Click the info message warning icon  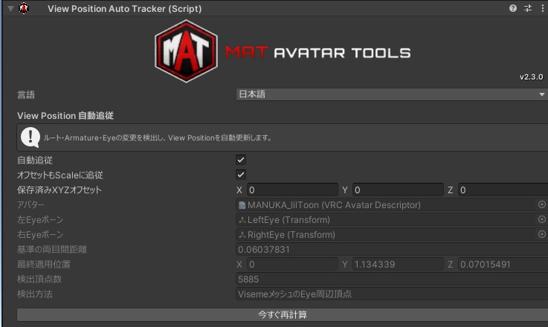click(x=30, y=137)
